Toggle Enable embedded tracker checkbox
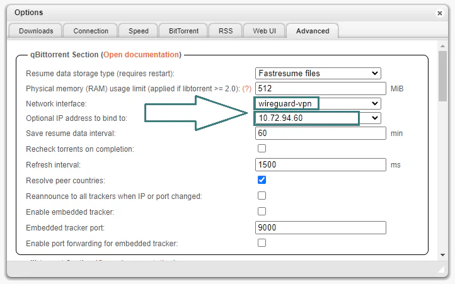The height and width of the screenshot is (284, 455). click(x=262, y=211)
